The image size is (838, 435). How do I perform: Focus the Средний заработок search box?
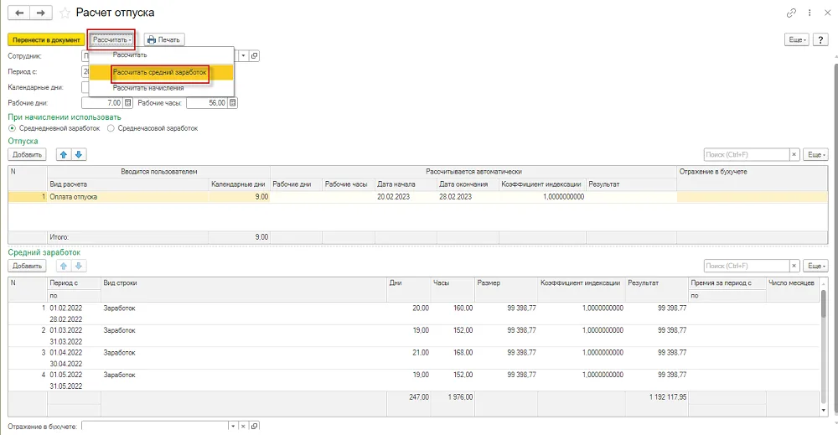tap(747, 266)
